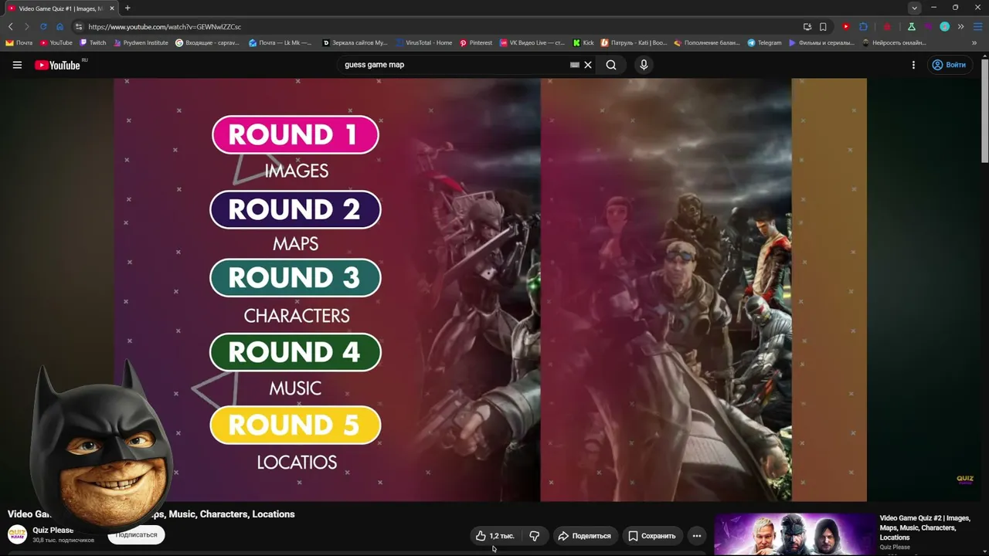Share the video via Поделиться
Screen dimensions: 989x556
tap(584, 536)
